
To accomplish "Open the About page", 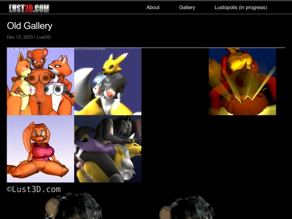I will point(153,8).
